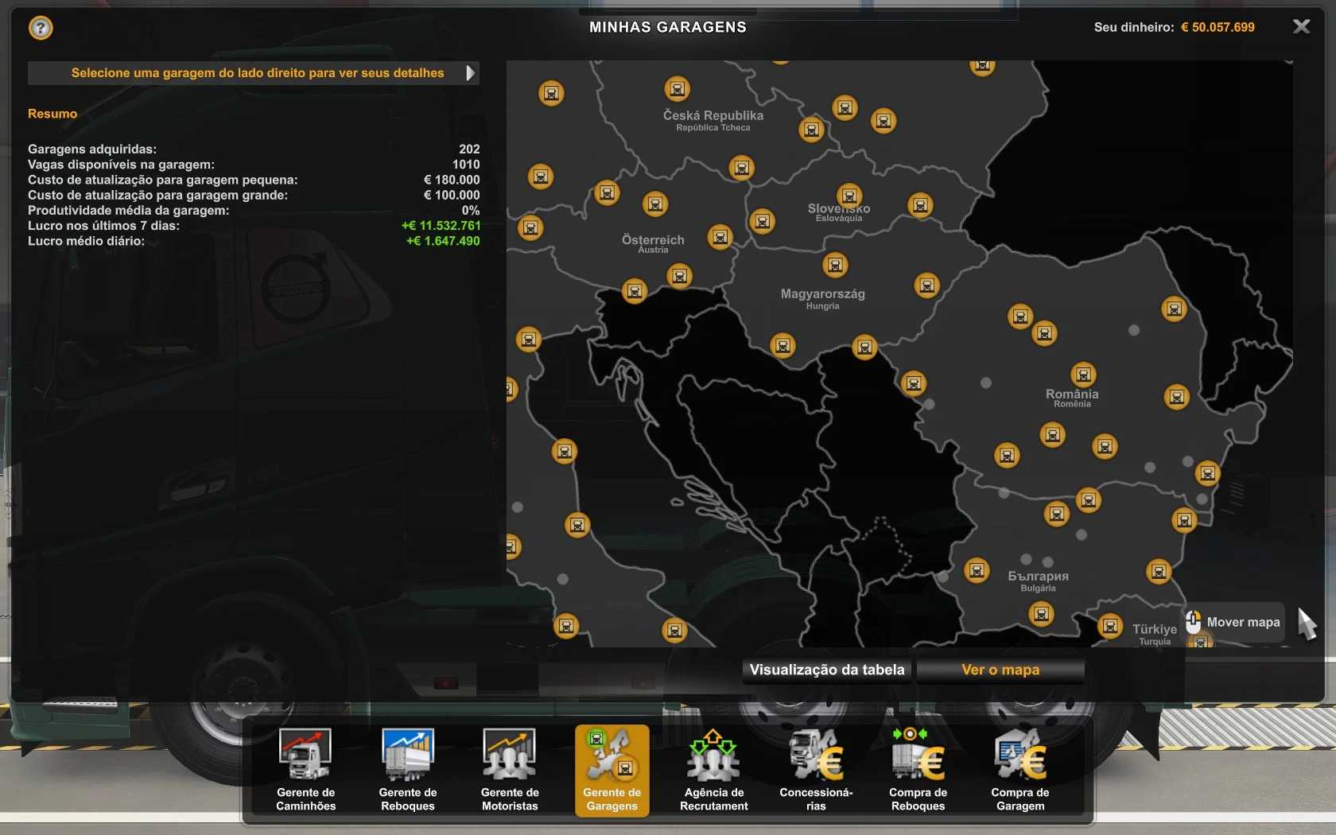The height and width of the screenshot is (835, 1336).
Task: Open the Gerente de Reboques manager
Action: (x=407, y=769)
